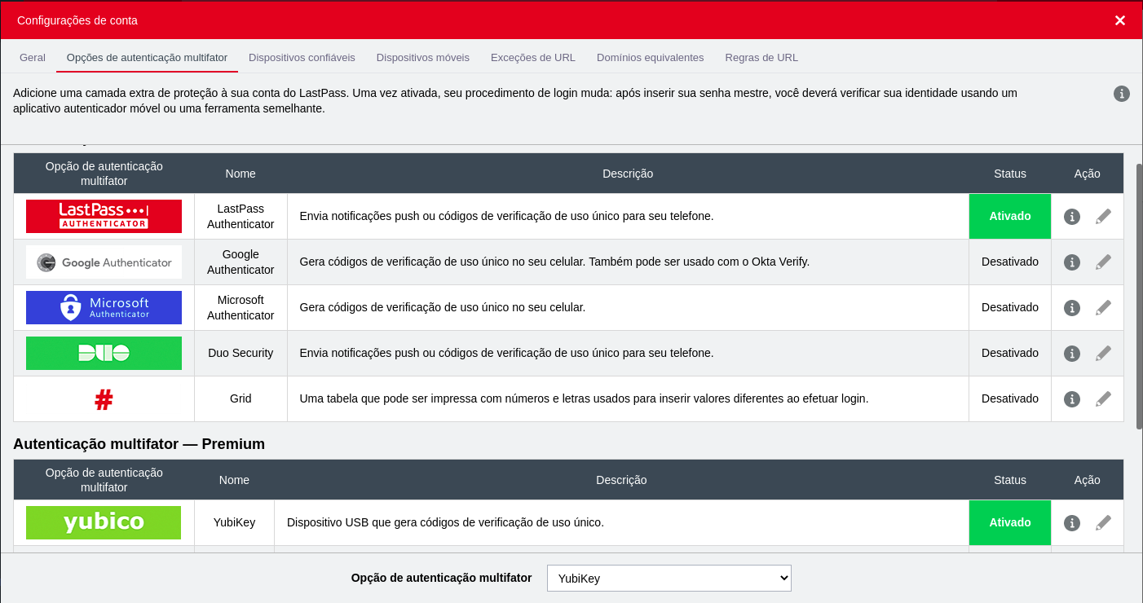Click Google Authenticator description mentioning Okta Verify
1143x603 pixels.
click(554, 262)
